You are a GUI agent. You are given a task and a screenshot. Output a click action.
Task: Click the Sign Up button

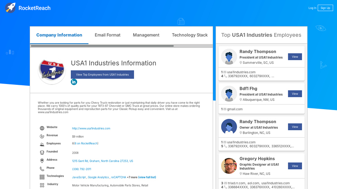(325, 8)
